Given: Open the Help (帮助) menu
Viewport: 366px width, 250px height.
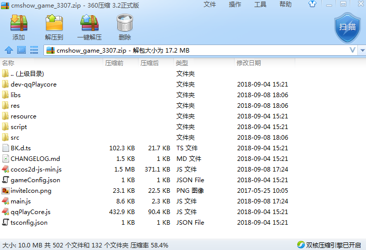Looking at the screenshot, I should (286, 4).
